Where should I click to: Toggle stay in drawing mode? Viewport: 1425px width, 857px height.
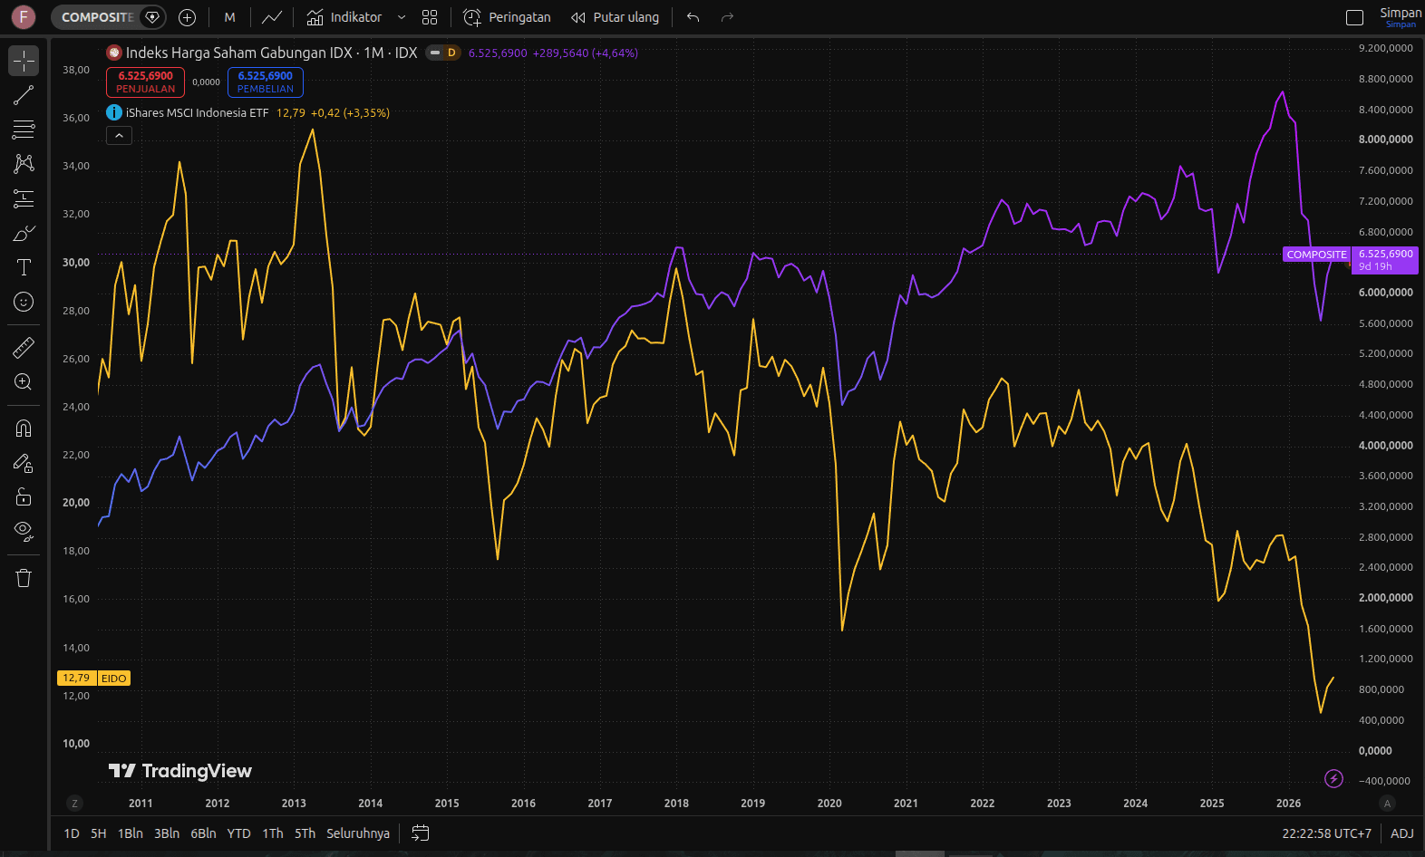tap(24, 463)
